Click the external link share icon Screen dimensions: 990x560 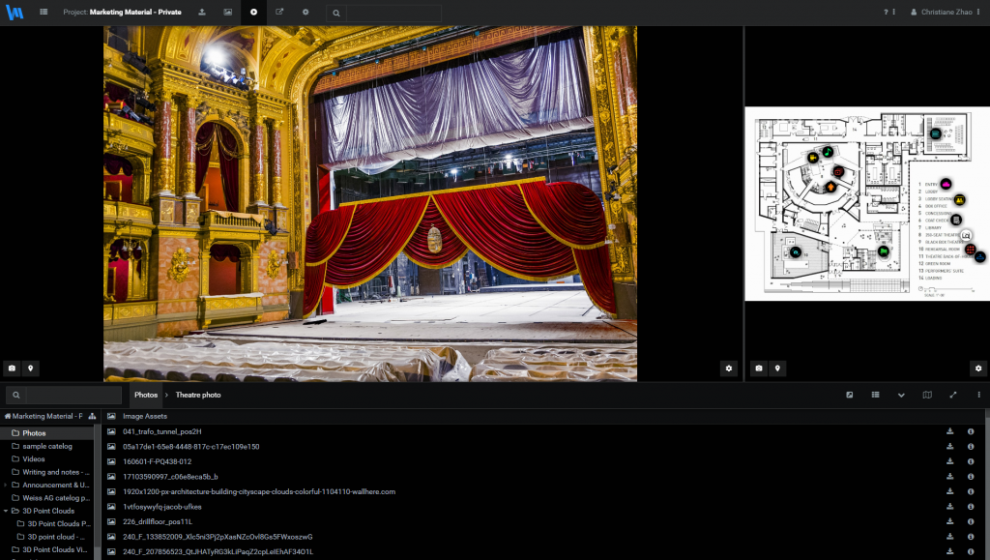tap(279, 12)
